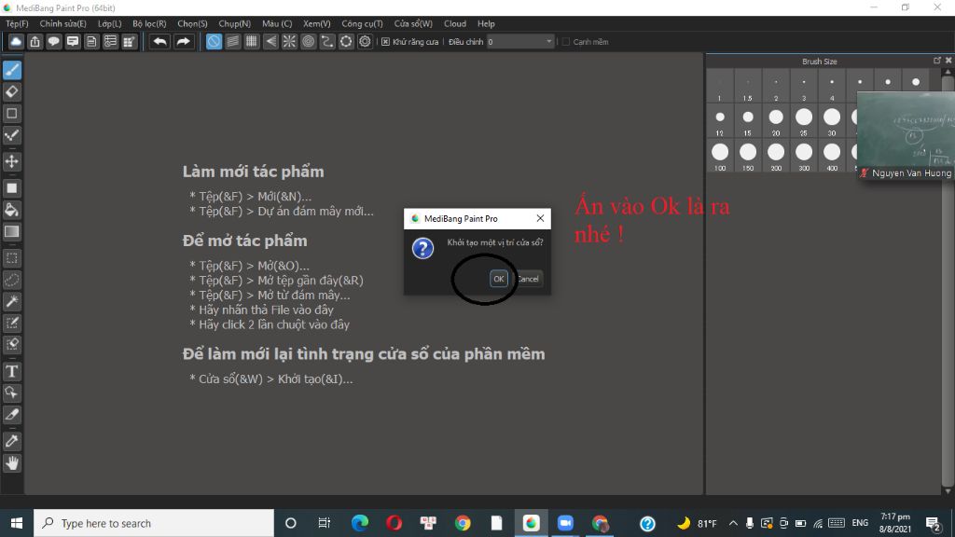This screenshot has height=537, width=955.
Task: Click the right panel vertical scrollbar
Action: (x=948, y=282)
